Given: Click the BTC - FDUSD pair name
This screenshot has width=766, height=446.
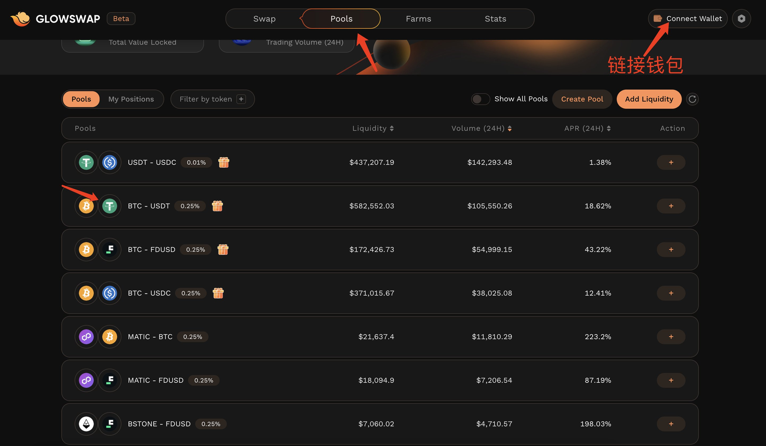Looking at the screenshot, I should click(151, 250).
